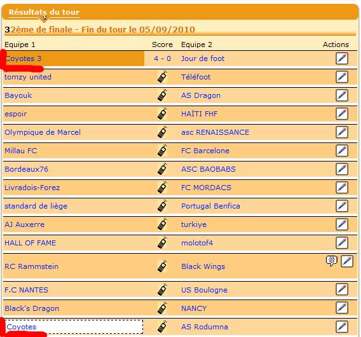Open the 4 - 0 score link

tap(162, 58)
